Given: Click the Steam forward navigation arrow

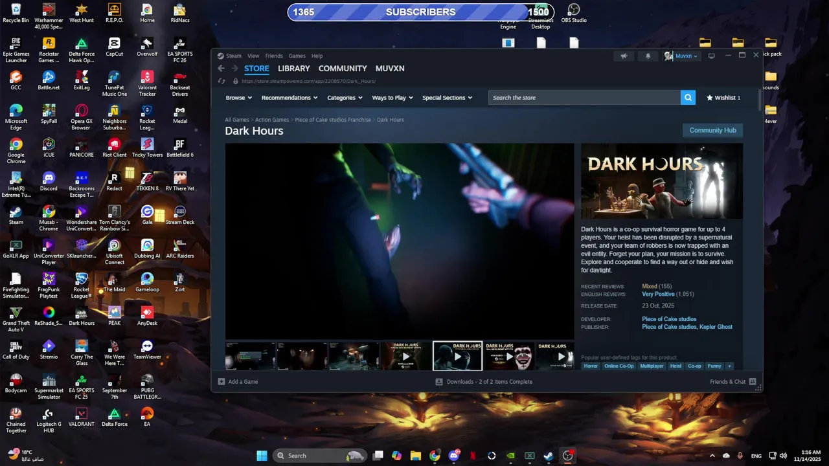Looking at the screenshot, I should click(x=234, y=69).
